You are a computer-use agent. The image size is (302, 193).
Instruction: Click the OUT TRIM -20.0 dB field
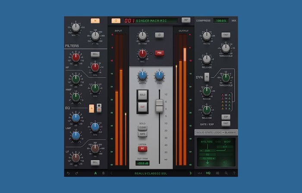142,163
